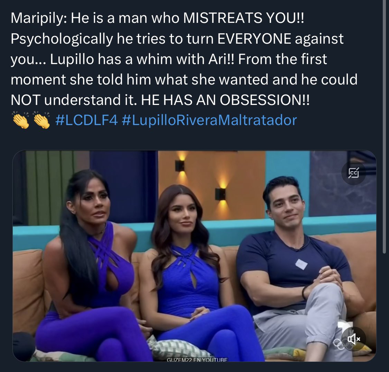The image size is (389, 372).
Task: Click the HE HAS AN OBSESSION!! text
Action: 225,100
